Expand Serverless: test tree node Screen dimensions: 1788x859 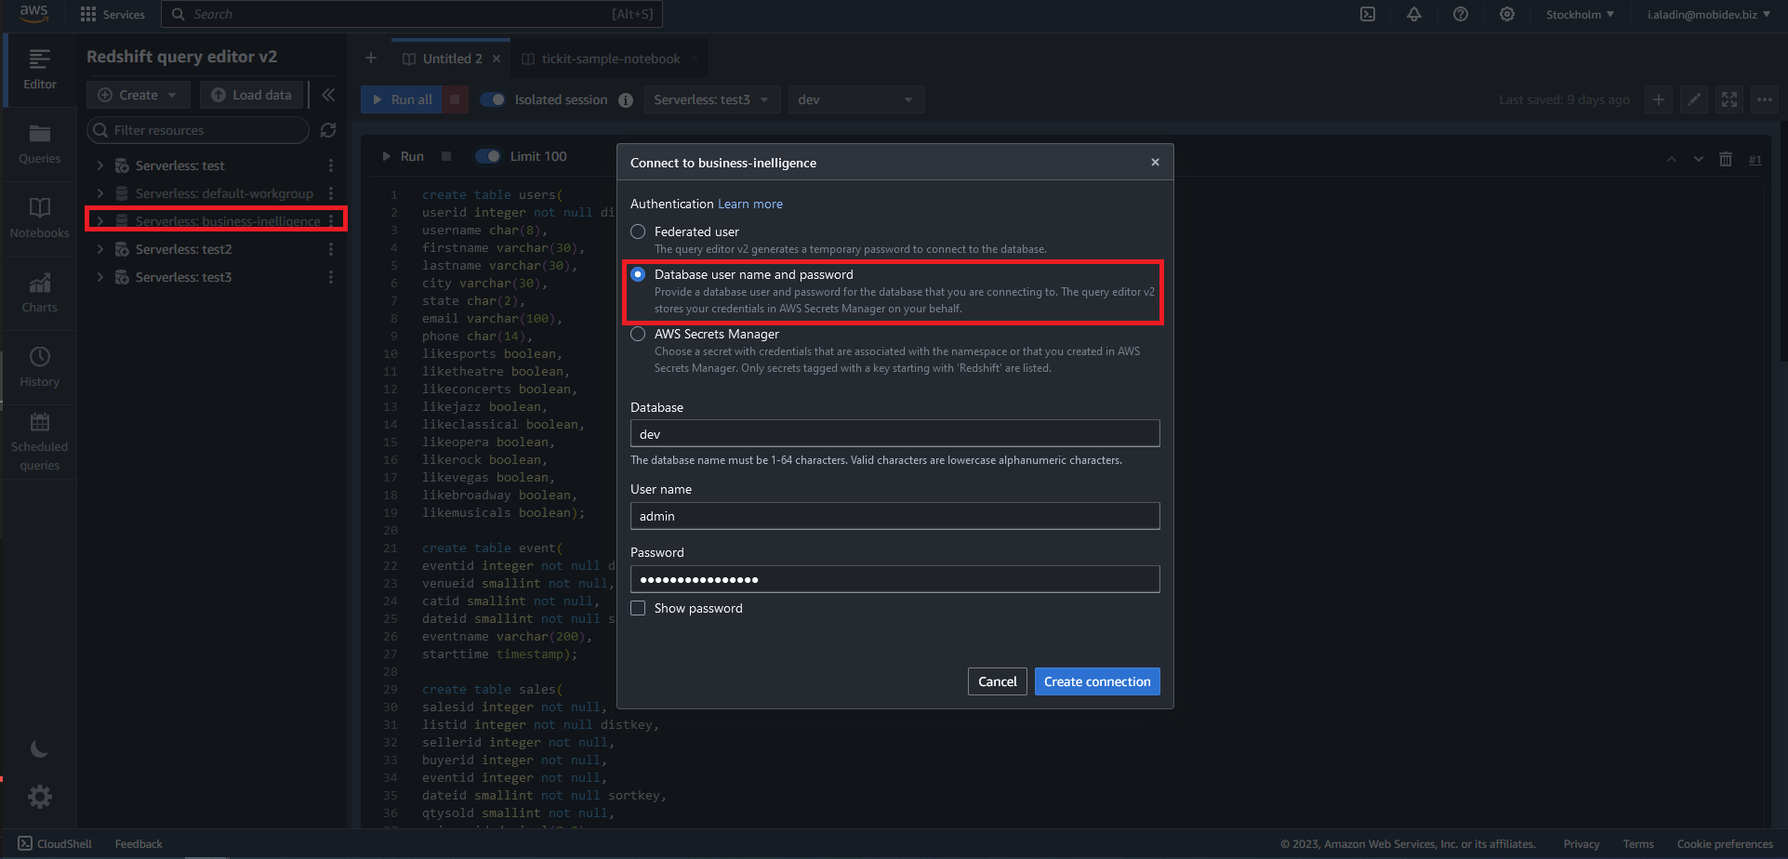click(100, 165)
